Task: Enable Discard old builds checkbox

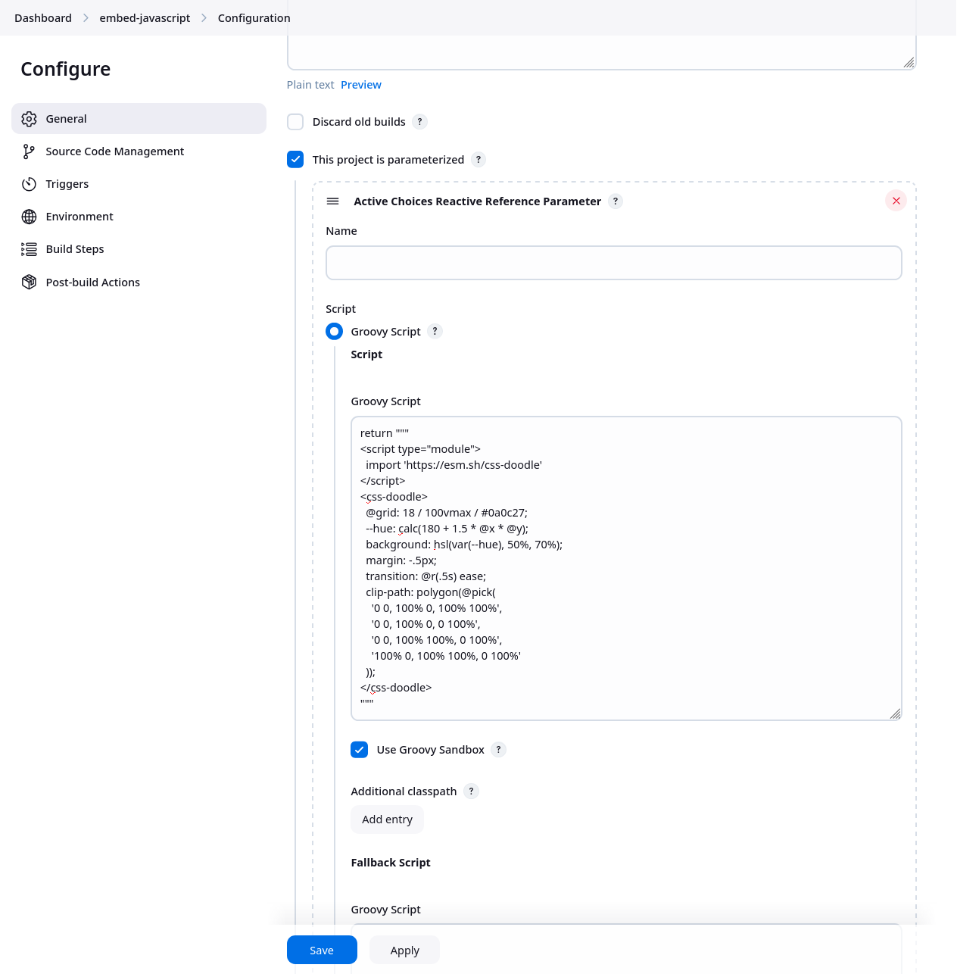Action: (295, 122)
